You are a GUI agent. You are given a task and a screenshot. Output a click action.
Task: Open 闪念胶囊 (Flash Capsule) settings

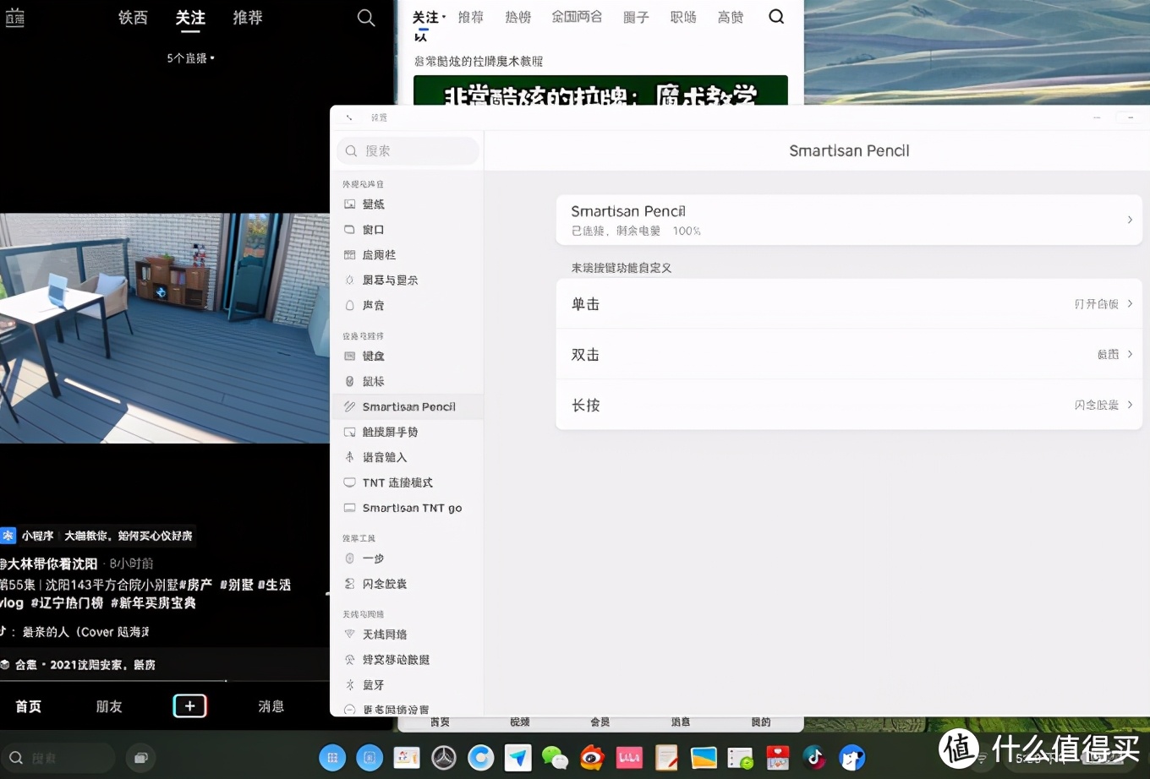point(384,584)
